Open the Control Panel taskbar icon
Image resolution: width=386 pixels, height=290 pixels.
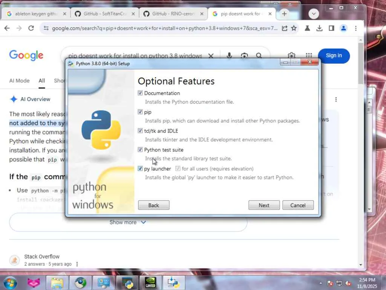coord(103,282)
